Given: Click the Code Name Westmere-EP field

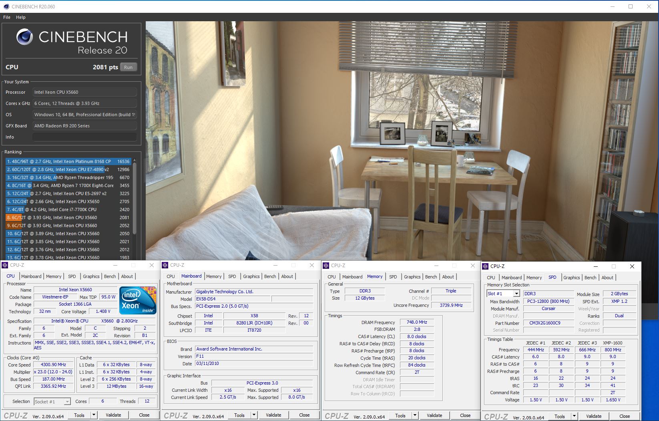Looking at the screenshot, I should [x=55, y=297].
